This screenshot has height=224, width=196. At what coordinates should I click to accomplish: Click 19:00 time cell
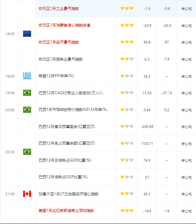pos(10,93)
